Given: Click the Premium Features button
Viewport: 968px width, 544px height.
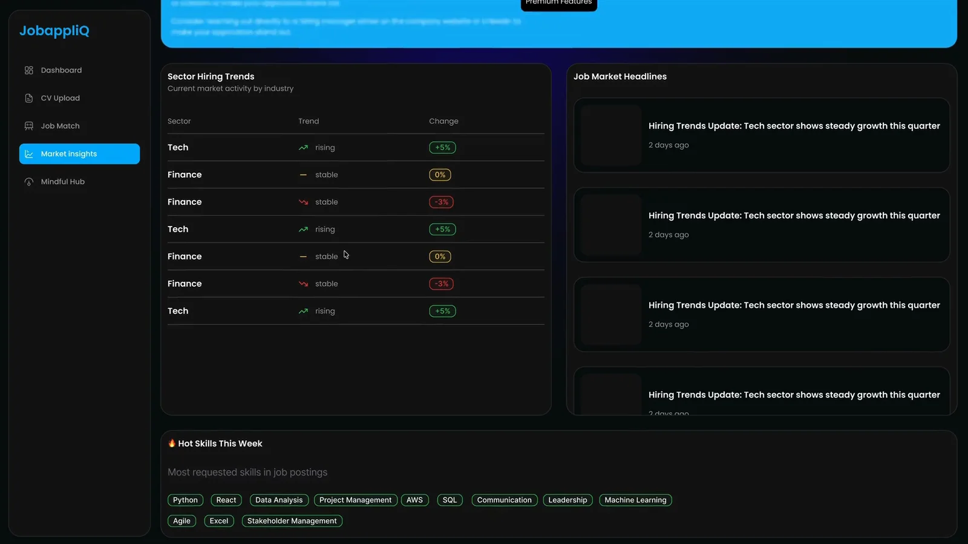Looking at the screenshot, I should click(558, 3).
